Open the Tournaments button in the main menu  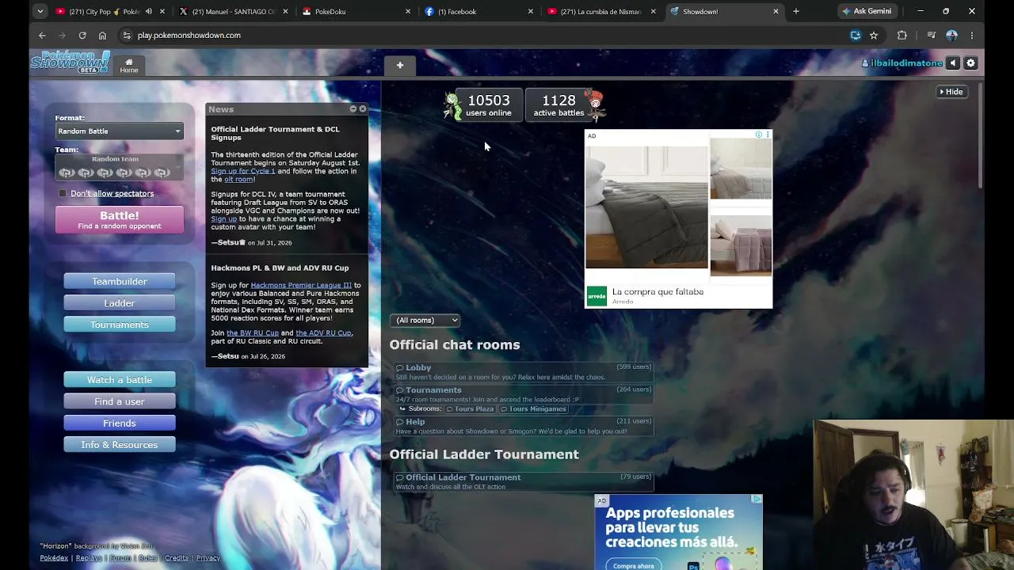click(120, 325)
